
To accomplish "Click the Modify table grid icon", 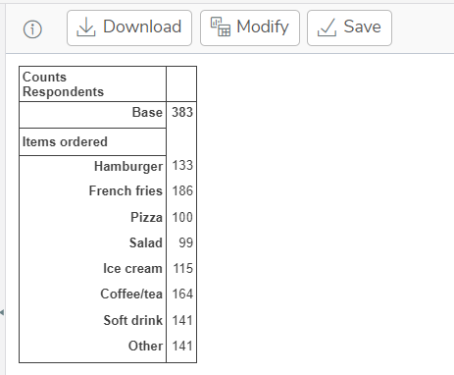I will [221, 27].
